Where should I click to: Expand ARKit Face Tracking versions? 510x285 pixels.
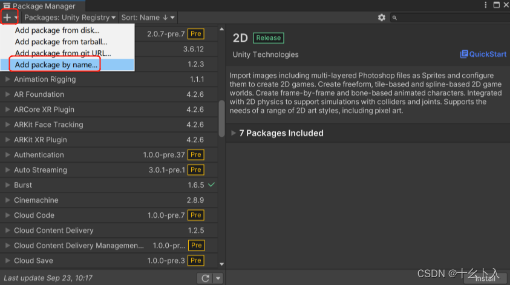(7, 125)
